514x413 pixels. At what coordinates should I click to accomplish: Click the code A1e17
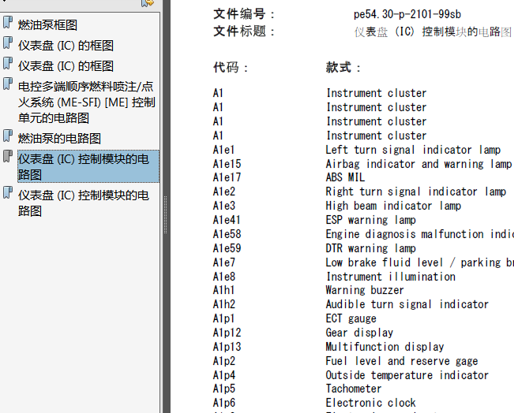pyautogui.click(x=227, y=177)
